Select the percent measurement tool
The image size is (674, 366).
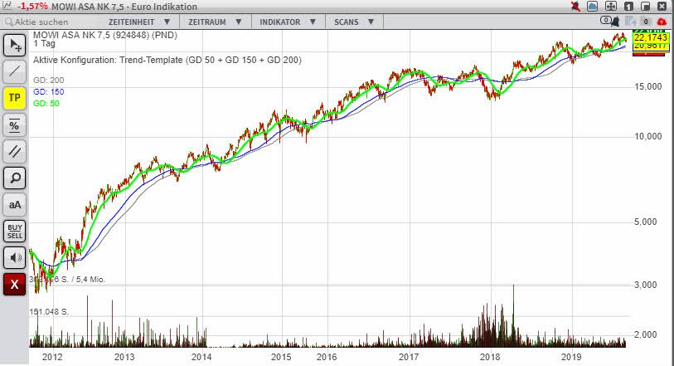point(15,125)
